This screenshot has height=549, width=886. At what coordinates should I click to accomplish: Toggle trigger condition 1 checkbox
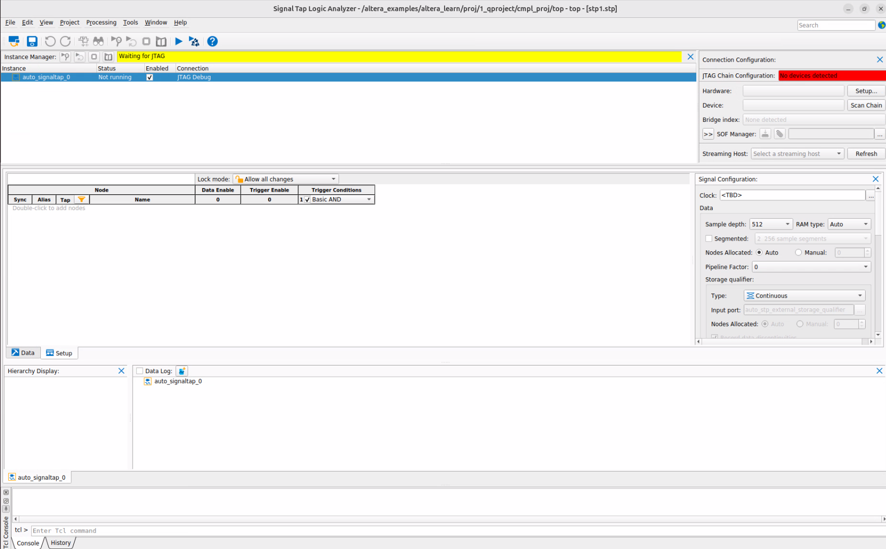point(307,199)
